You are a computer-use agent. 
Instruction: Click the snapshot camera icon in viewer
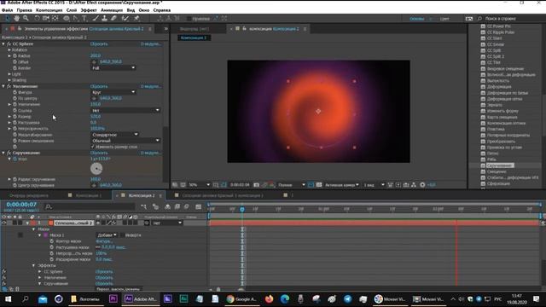tap(256, 185)
